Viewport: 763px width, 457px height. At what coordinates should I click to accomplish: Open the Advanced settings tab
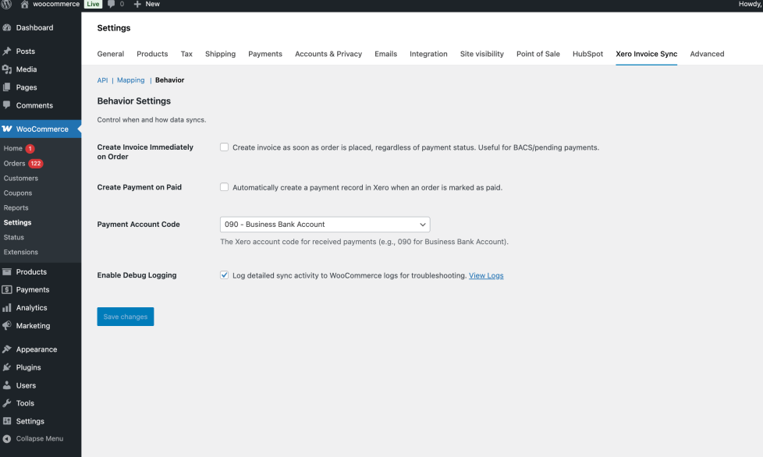point(707,54)
